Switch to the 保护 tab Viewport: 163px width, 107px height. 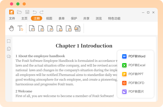[x=74, y=18]
